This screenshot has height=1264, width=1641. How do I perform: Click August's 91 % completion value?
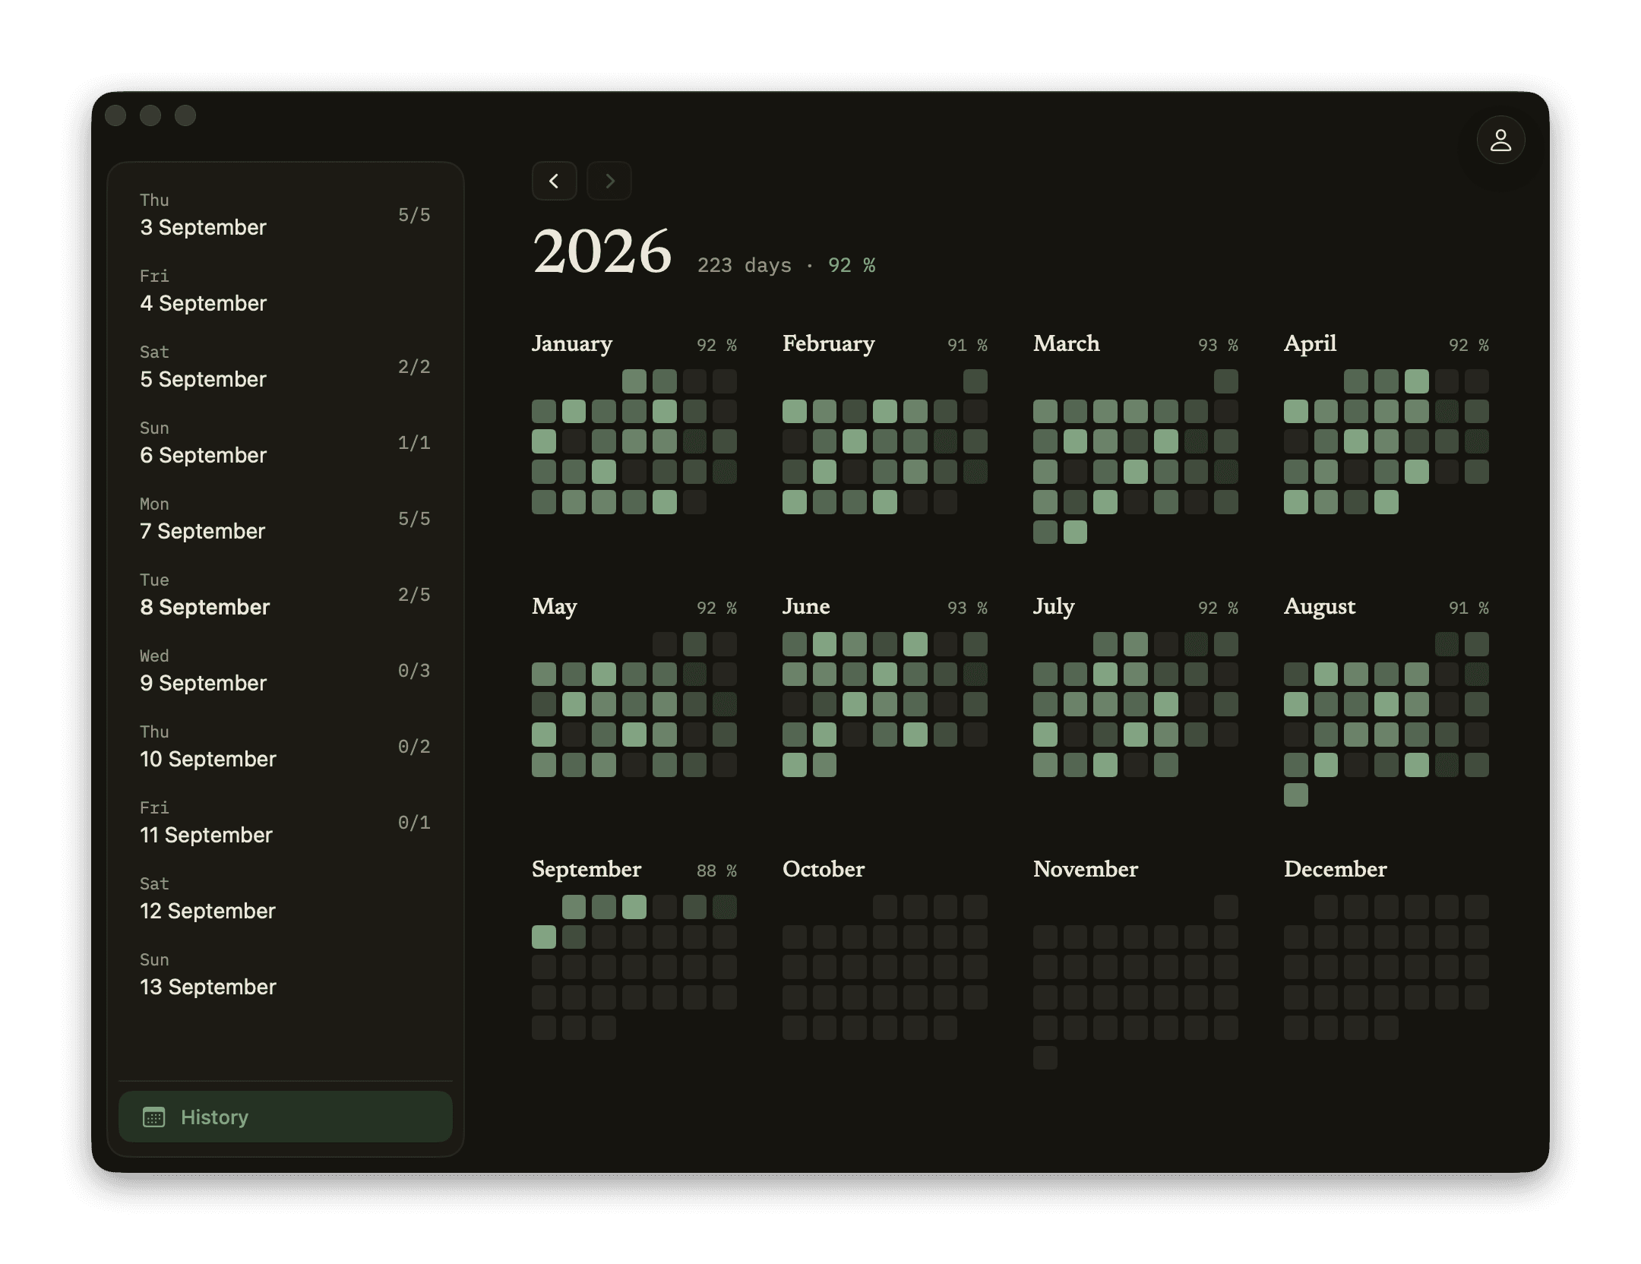coord(1469,608)
